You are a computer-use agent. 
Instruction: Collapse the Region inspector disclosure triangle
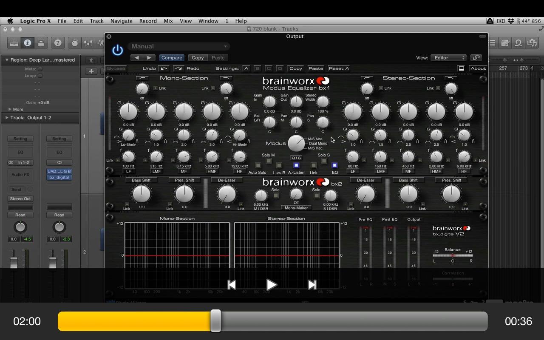(7, 60)
